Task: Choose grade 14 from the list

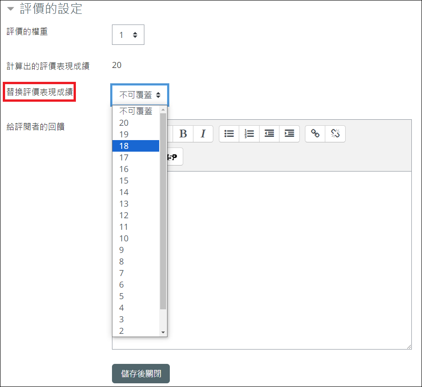Action: 136,192
